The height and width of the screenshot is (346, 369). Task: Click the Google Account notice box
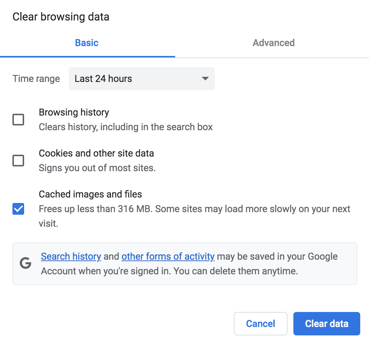[x=184, y=263]
